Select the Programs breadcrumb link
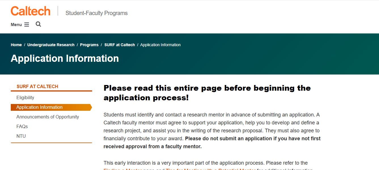This screenshot has width=379, height=170. point(89,45)
